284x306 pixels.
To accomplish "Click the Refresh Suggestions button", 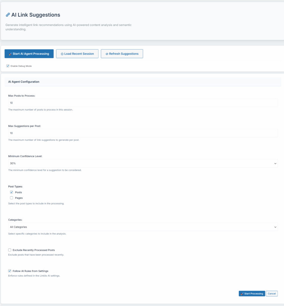I will (122, 53).
